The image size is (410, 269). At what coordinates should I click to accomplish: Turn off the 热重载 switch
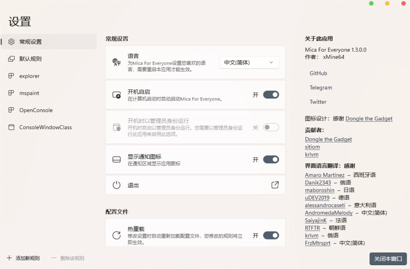click(x=271, y=235)
